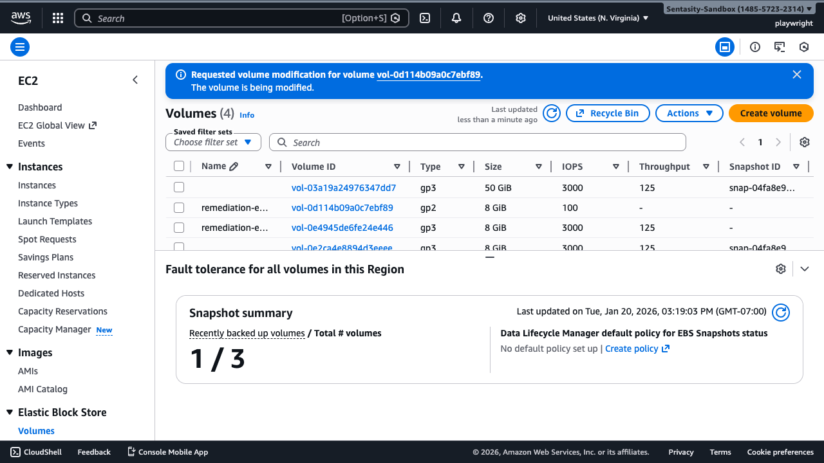The height and width of the screenshot is (463, 824).
Task: Refresh the Snapshot summary panel
Action: click(781, 313)
